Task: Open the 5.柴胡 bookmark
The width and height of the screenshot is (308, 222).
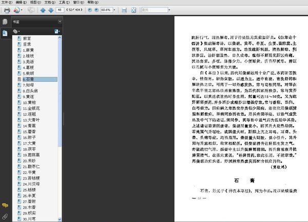Action: [x=28, y=74]
